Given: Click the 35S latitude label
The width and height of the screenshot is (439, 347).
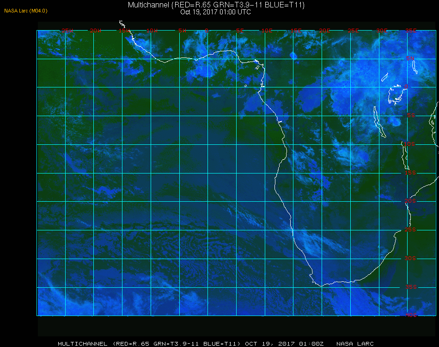Looking at the screenshot, I should [x=411, y=287].
